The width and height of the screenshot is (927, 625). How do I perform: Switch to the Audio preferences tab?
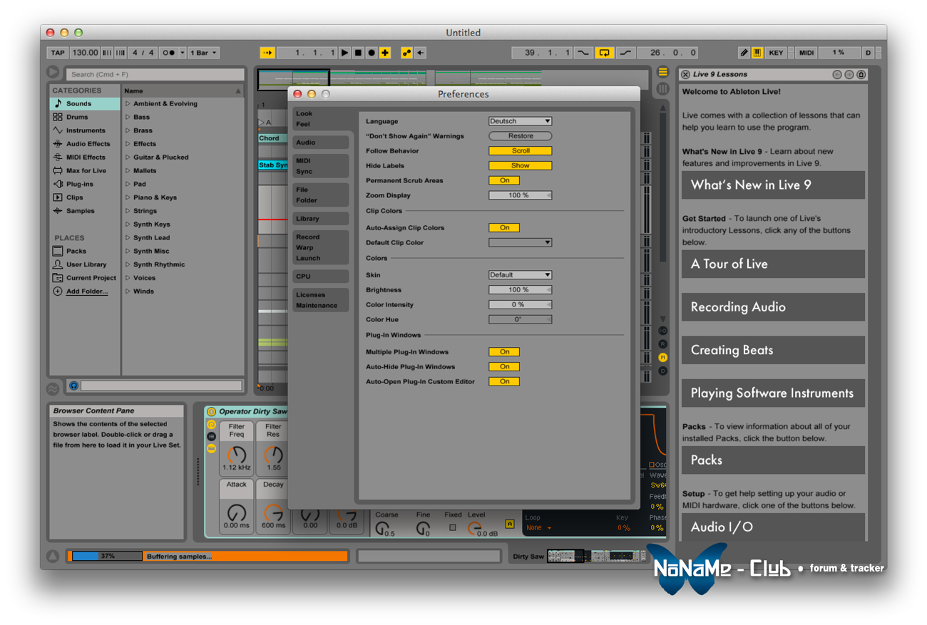(x=321, y=143)
